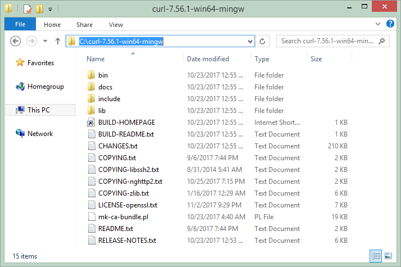This screenshot has width=401, height=267.
Task: Select the README.txt file icon
Action: [x=92, y=228]
